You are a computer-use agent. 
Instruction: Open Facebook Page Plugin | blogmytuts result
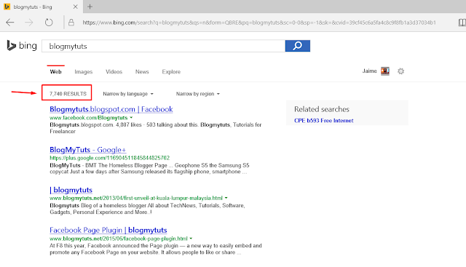[x=108, y=230]
